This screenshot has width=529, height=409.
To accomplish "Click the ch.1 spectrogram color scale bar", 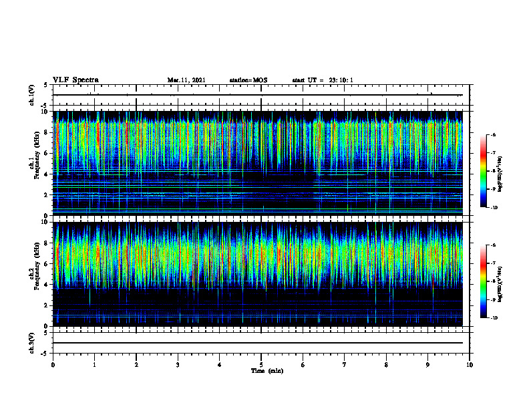I will click(x=483, y=171).
